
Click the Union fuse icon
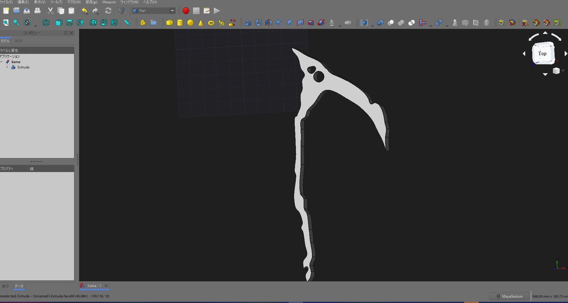401,22
